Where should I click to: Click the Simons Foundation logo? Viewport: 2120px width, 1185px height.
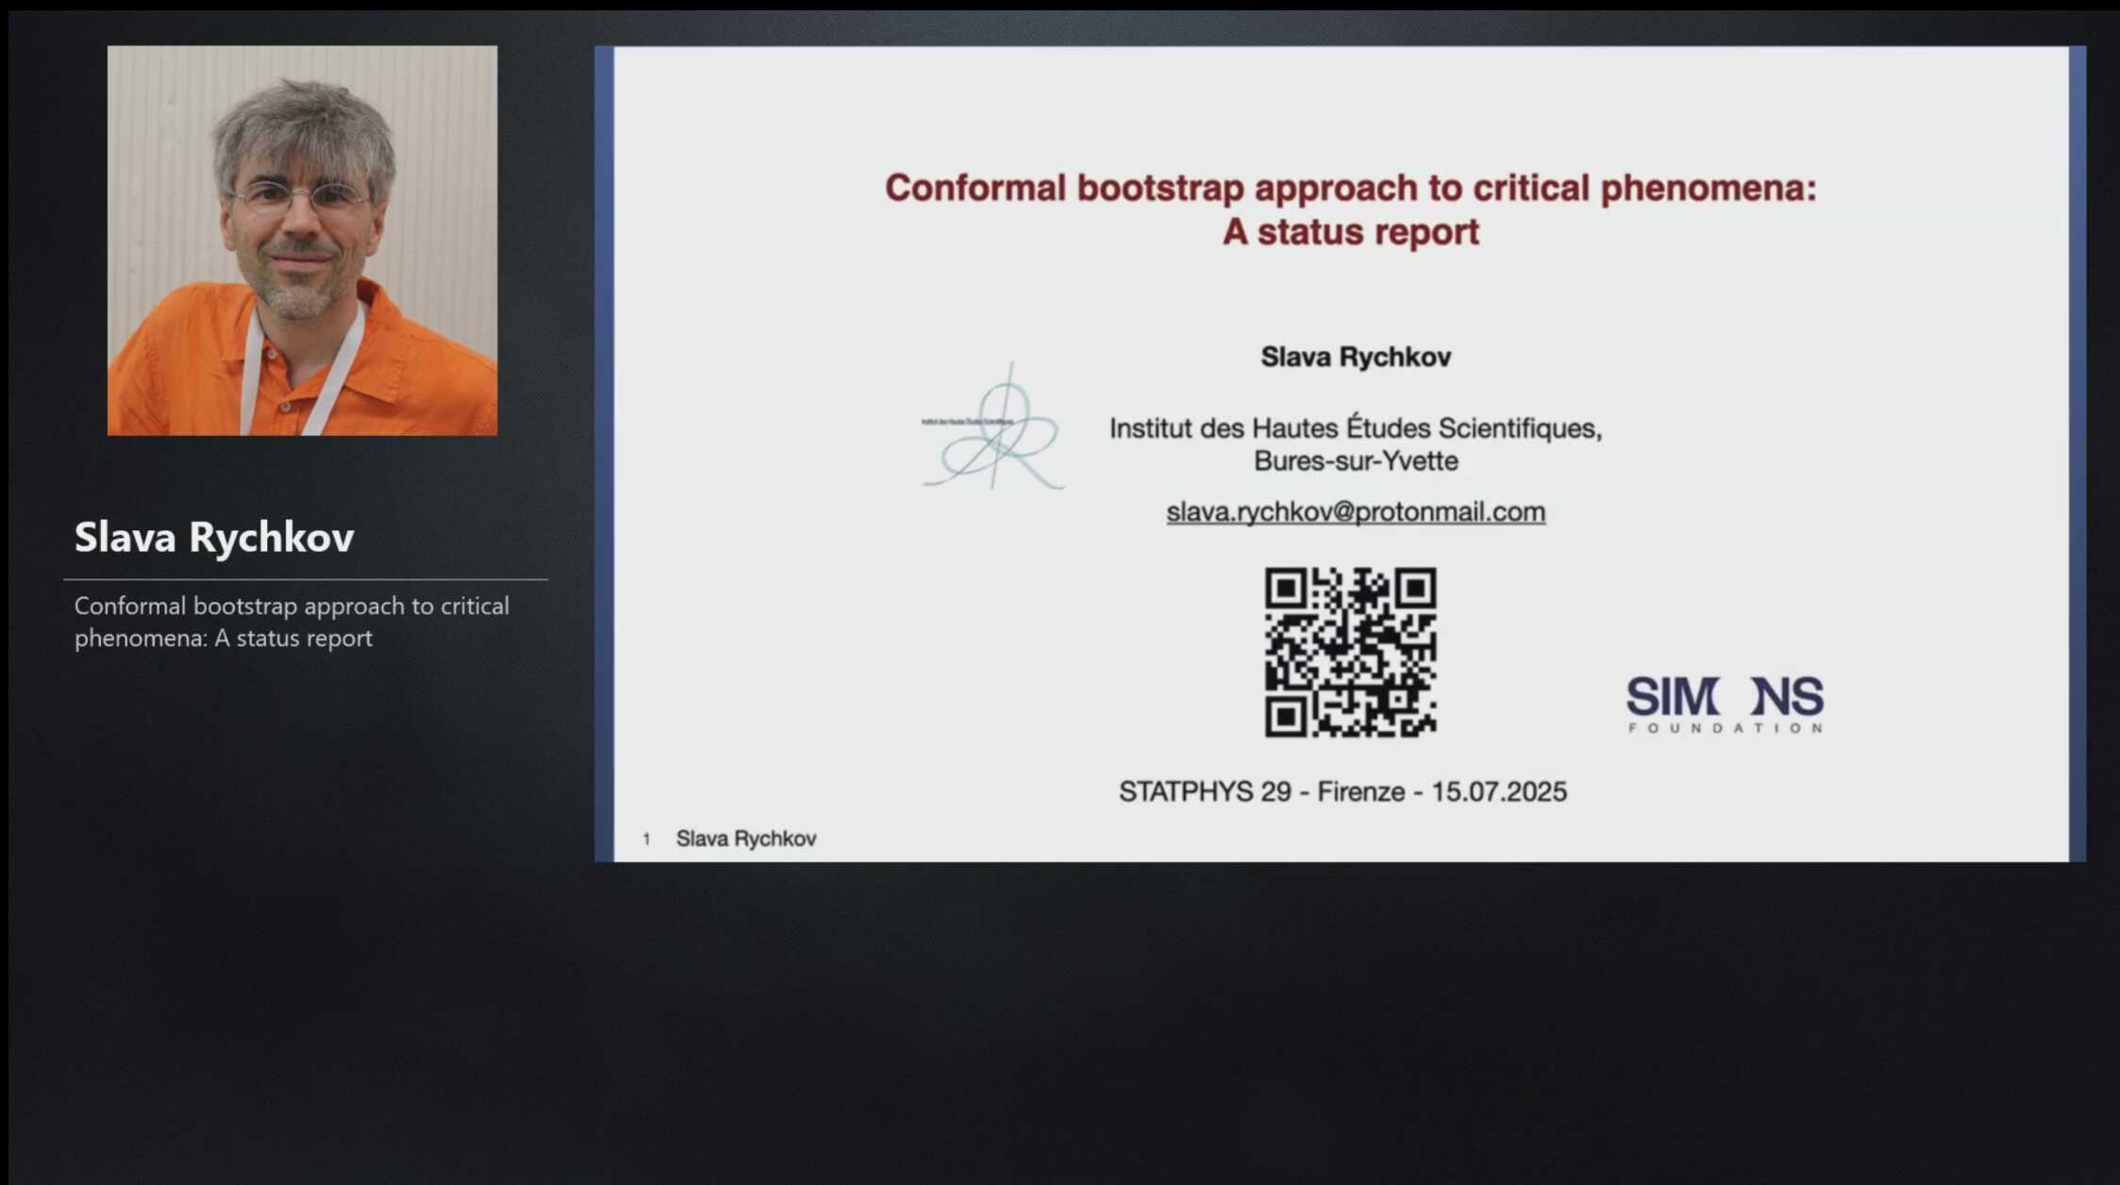click(x=1725, y=705)
